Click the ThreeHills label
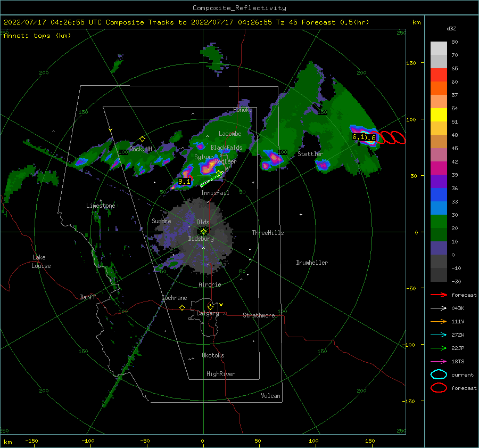Image resolution: width=479 pixels, height=448 pixels. 268,233
